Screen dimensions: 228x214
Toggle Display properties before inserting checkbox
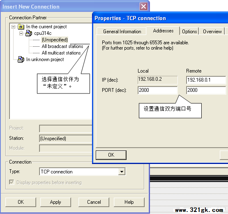12,182
